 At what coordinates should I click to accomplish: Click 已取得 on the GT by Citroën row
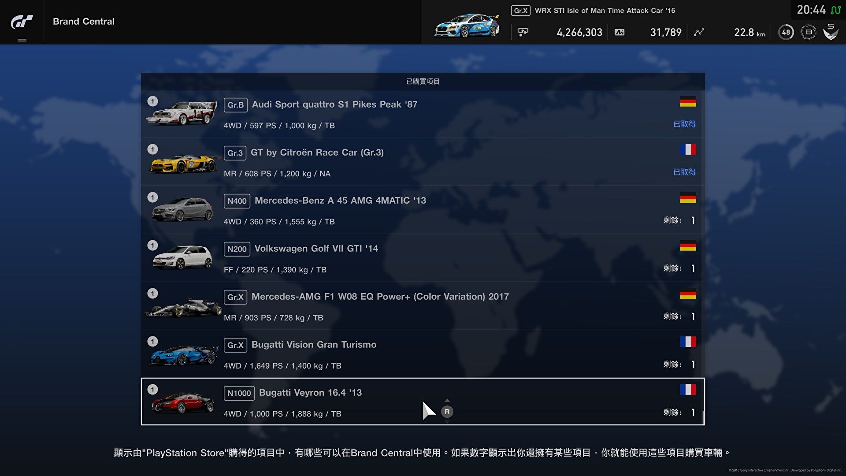684,172
